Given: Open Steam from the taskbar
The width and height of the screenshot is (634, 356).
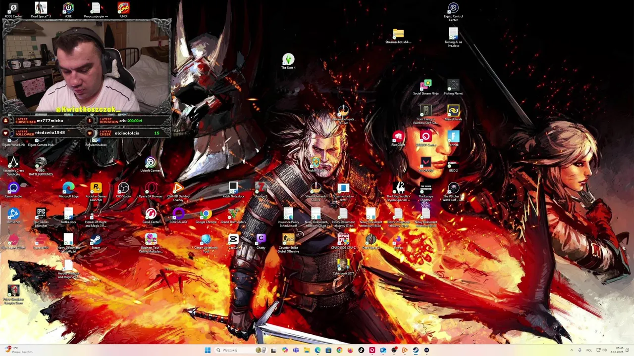Looking at the screenshot, I should pyautogui.click(x=416, y=350).
